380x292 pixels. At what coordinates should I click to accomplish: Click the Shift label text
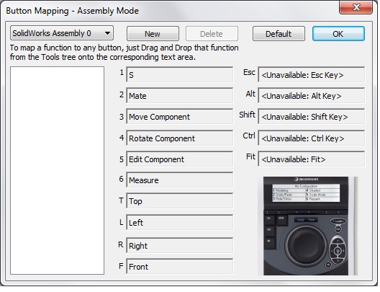[x=247, y=115]
